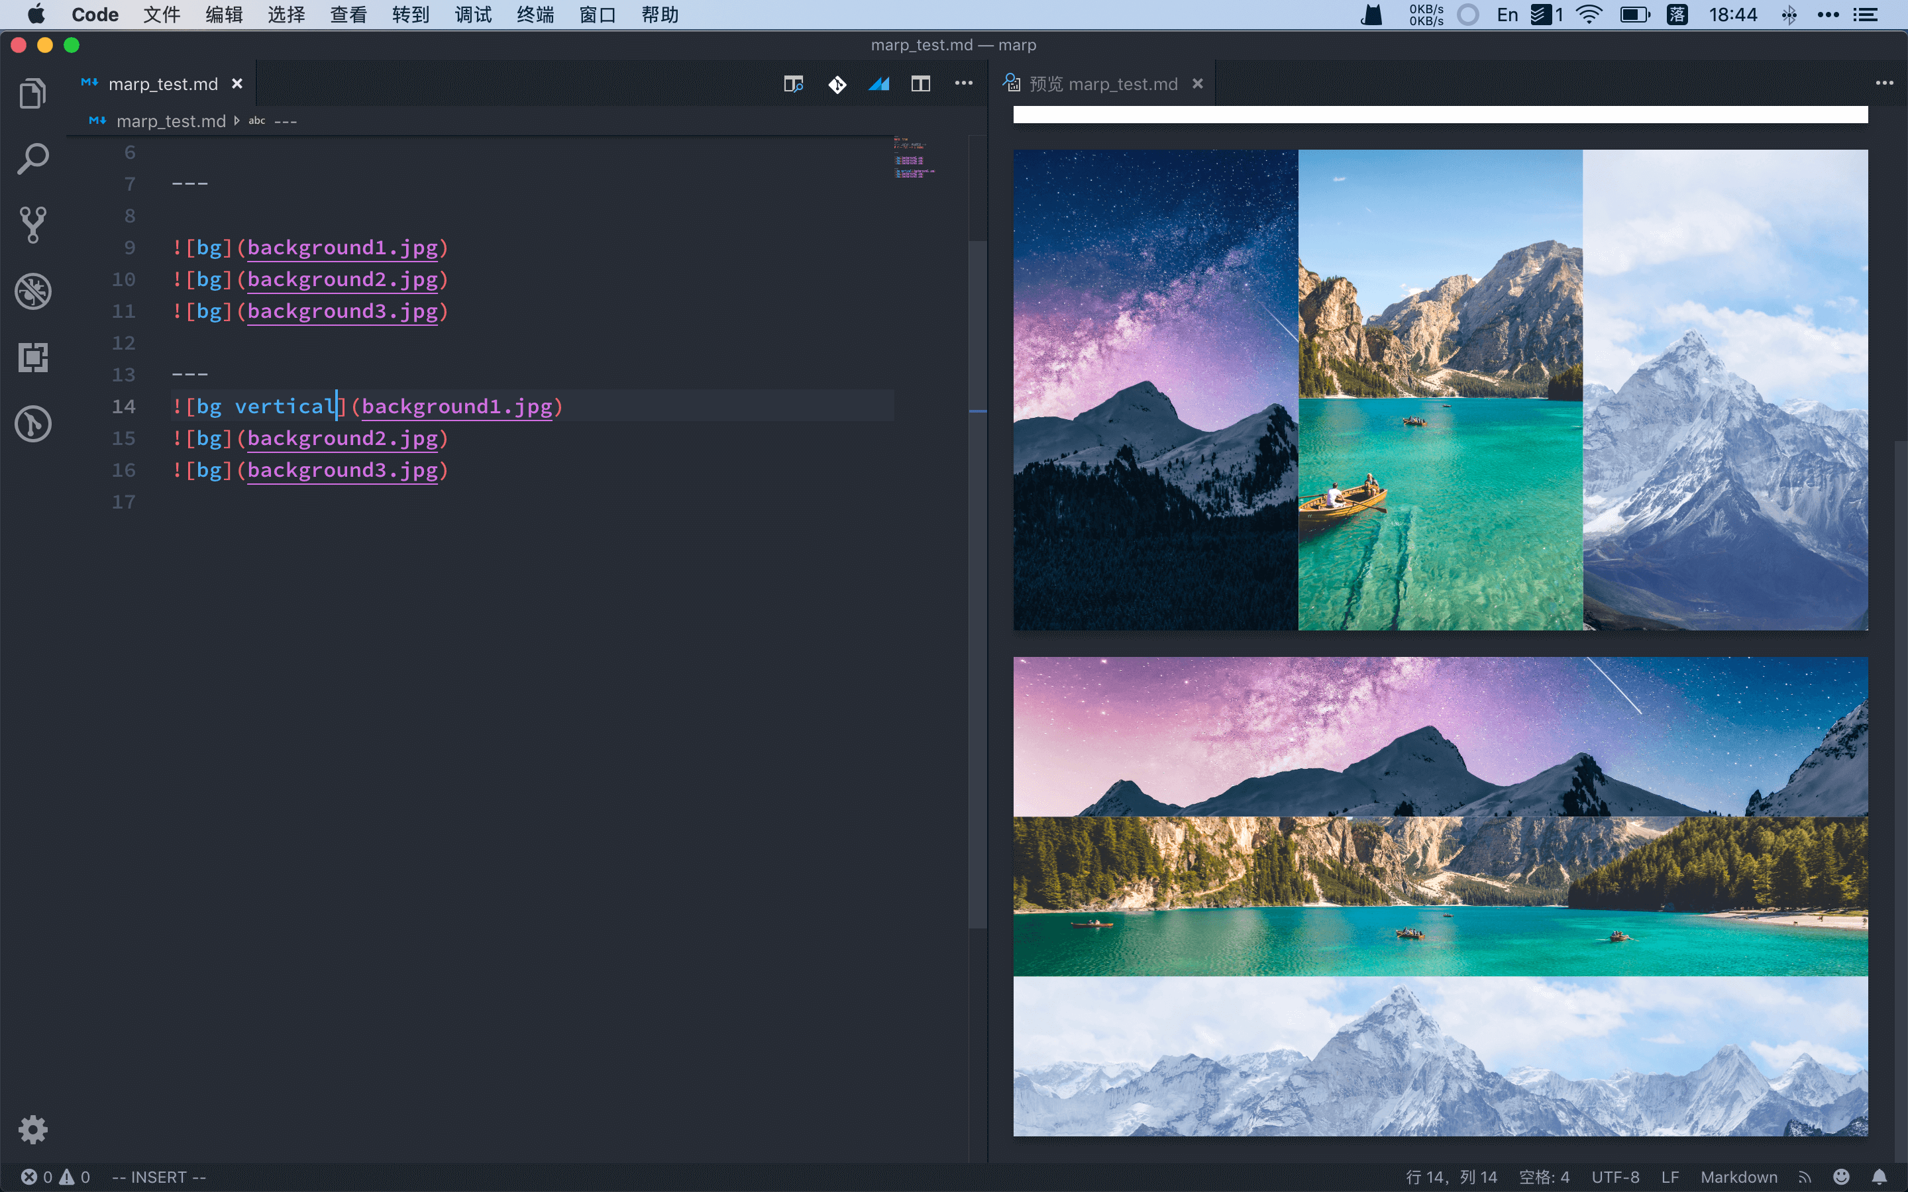Expand breadcrumb arrow after marp_test.md
The height and width of the screenshot is (1192, 1908).
pyautogui.click(x=237, y=121)
